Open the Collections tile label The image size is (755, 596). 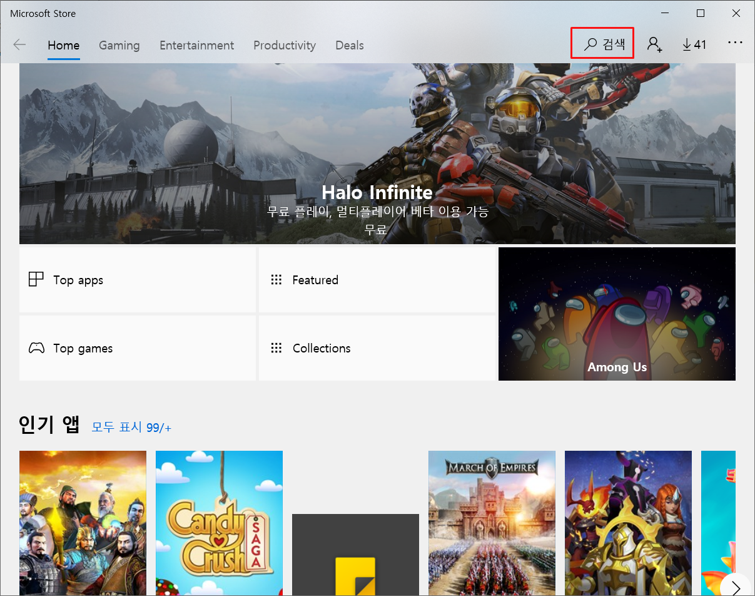click(x=322, y=348)
